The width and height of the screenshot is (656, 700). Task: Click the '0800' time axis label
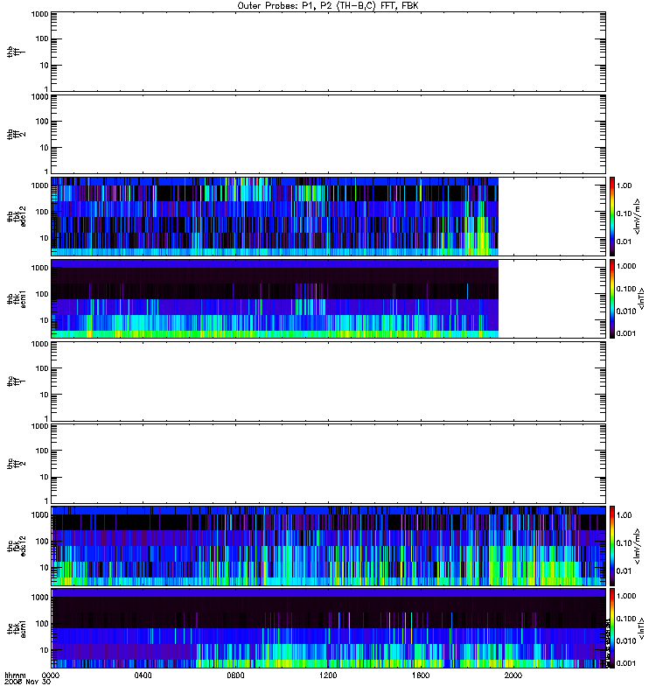pos(235,675)
